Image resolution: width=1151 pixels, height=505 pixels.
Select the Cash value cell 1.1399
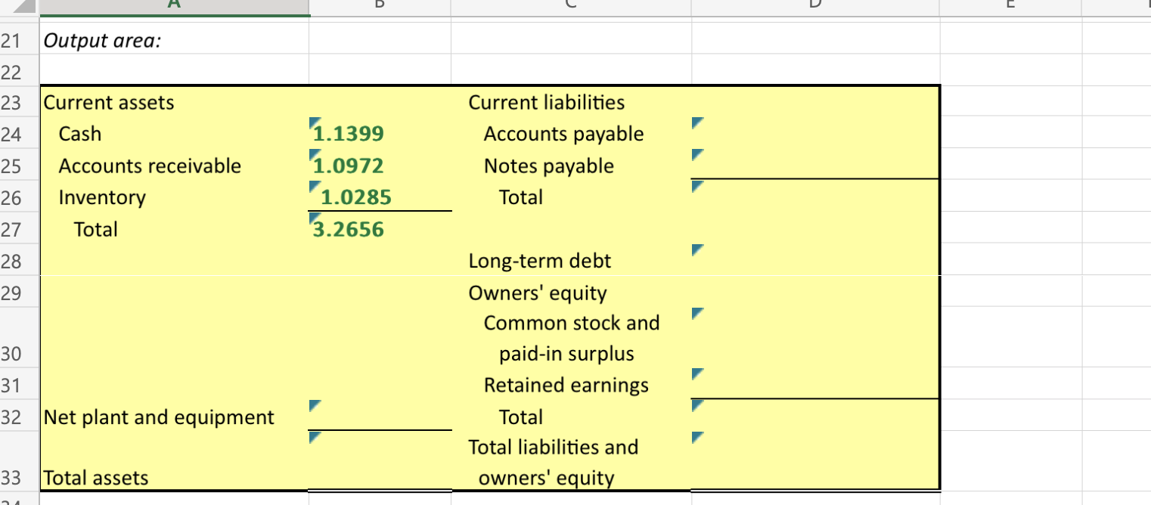pos(380,133)
